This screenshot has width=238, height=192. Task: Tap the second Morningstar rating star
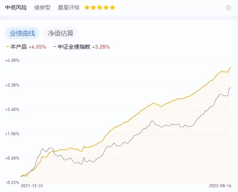tap(93, 7)
